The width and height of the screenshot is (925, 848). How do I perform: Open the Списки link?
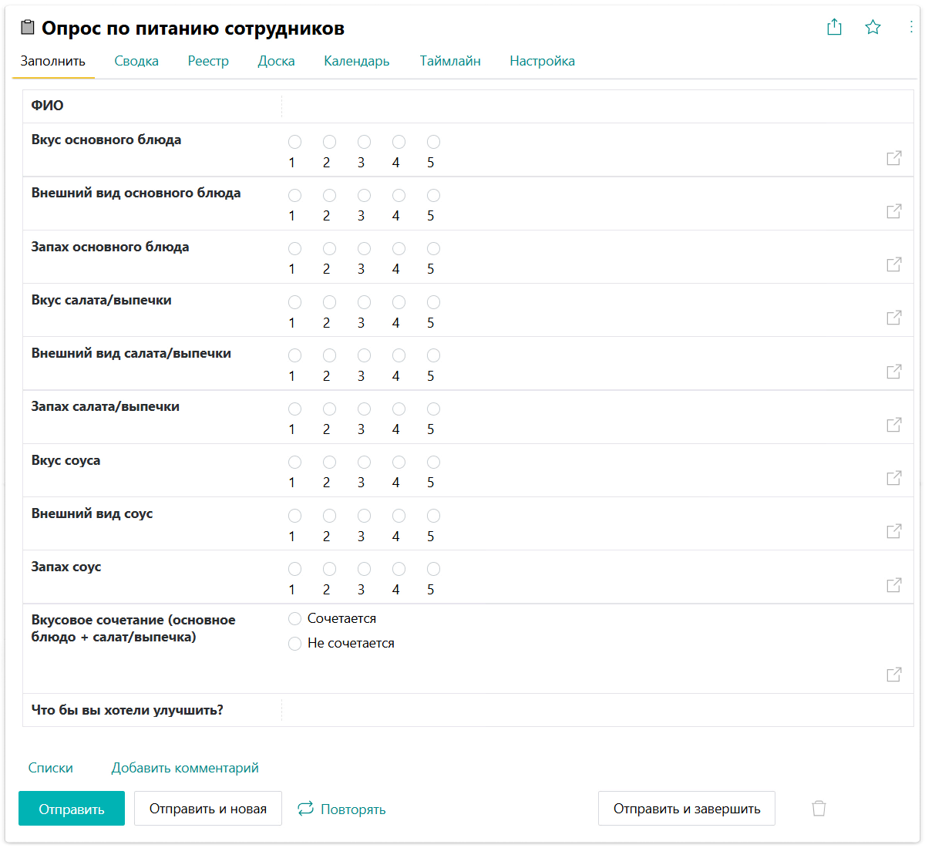(51, 768)
